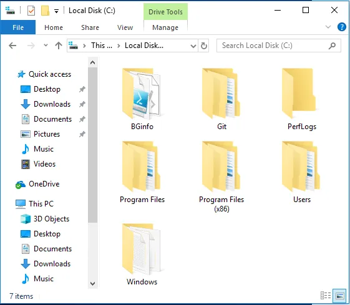Click the New folder quick access toolbar icon
The image size is (350, 305).
tap(45, 11)
